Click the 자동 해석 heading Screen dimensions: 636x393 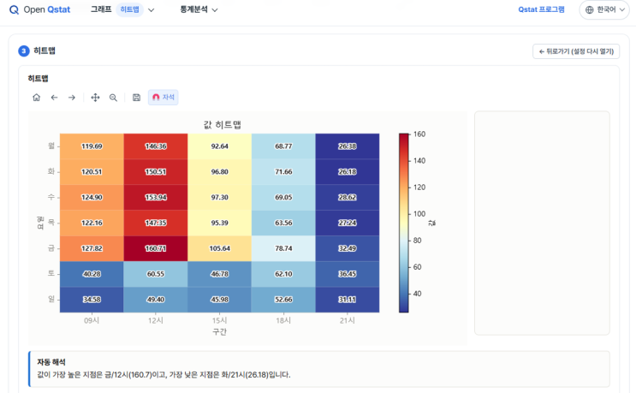point(51,362)
